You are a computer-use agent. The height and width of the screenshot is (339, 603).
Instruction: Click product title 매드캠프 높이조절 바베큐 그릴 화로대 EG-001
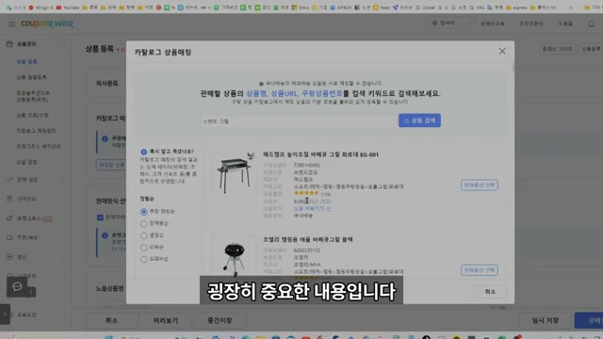coord(320,154)
